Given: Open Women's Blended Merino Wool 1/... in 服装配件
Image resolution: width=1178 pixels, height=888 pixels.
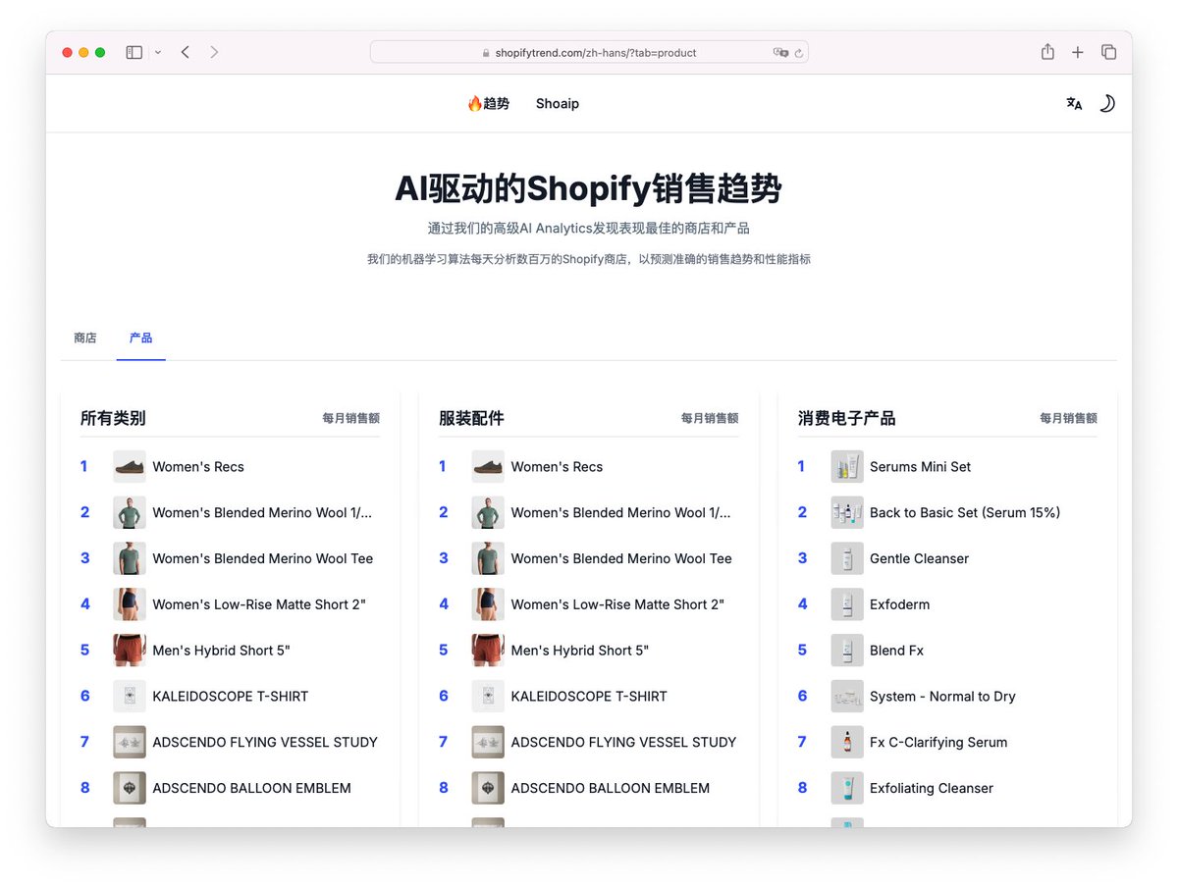Looking at the screenshot, I should (x=621, y=513).
